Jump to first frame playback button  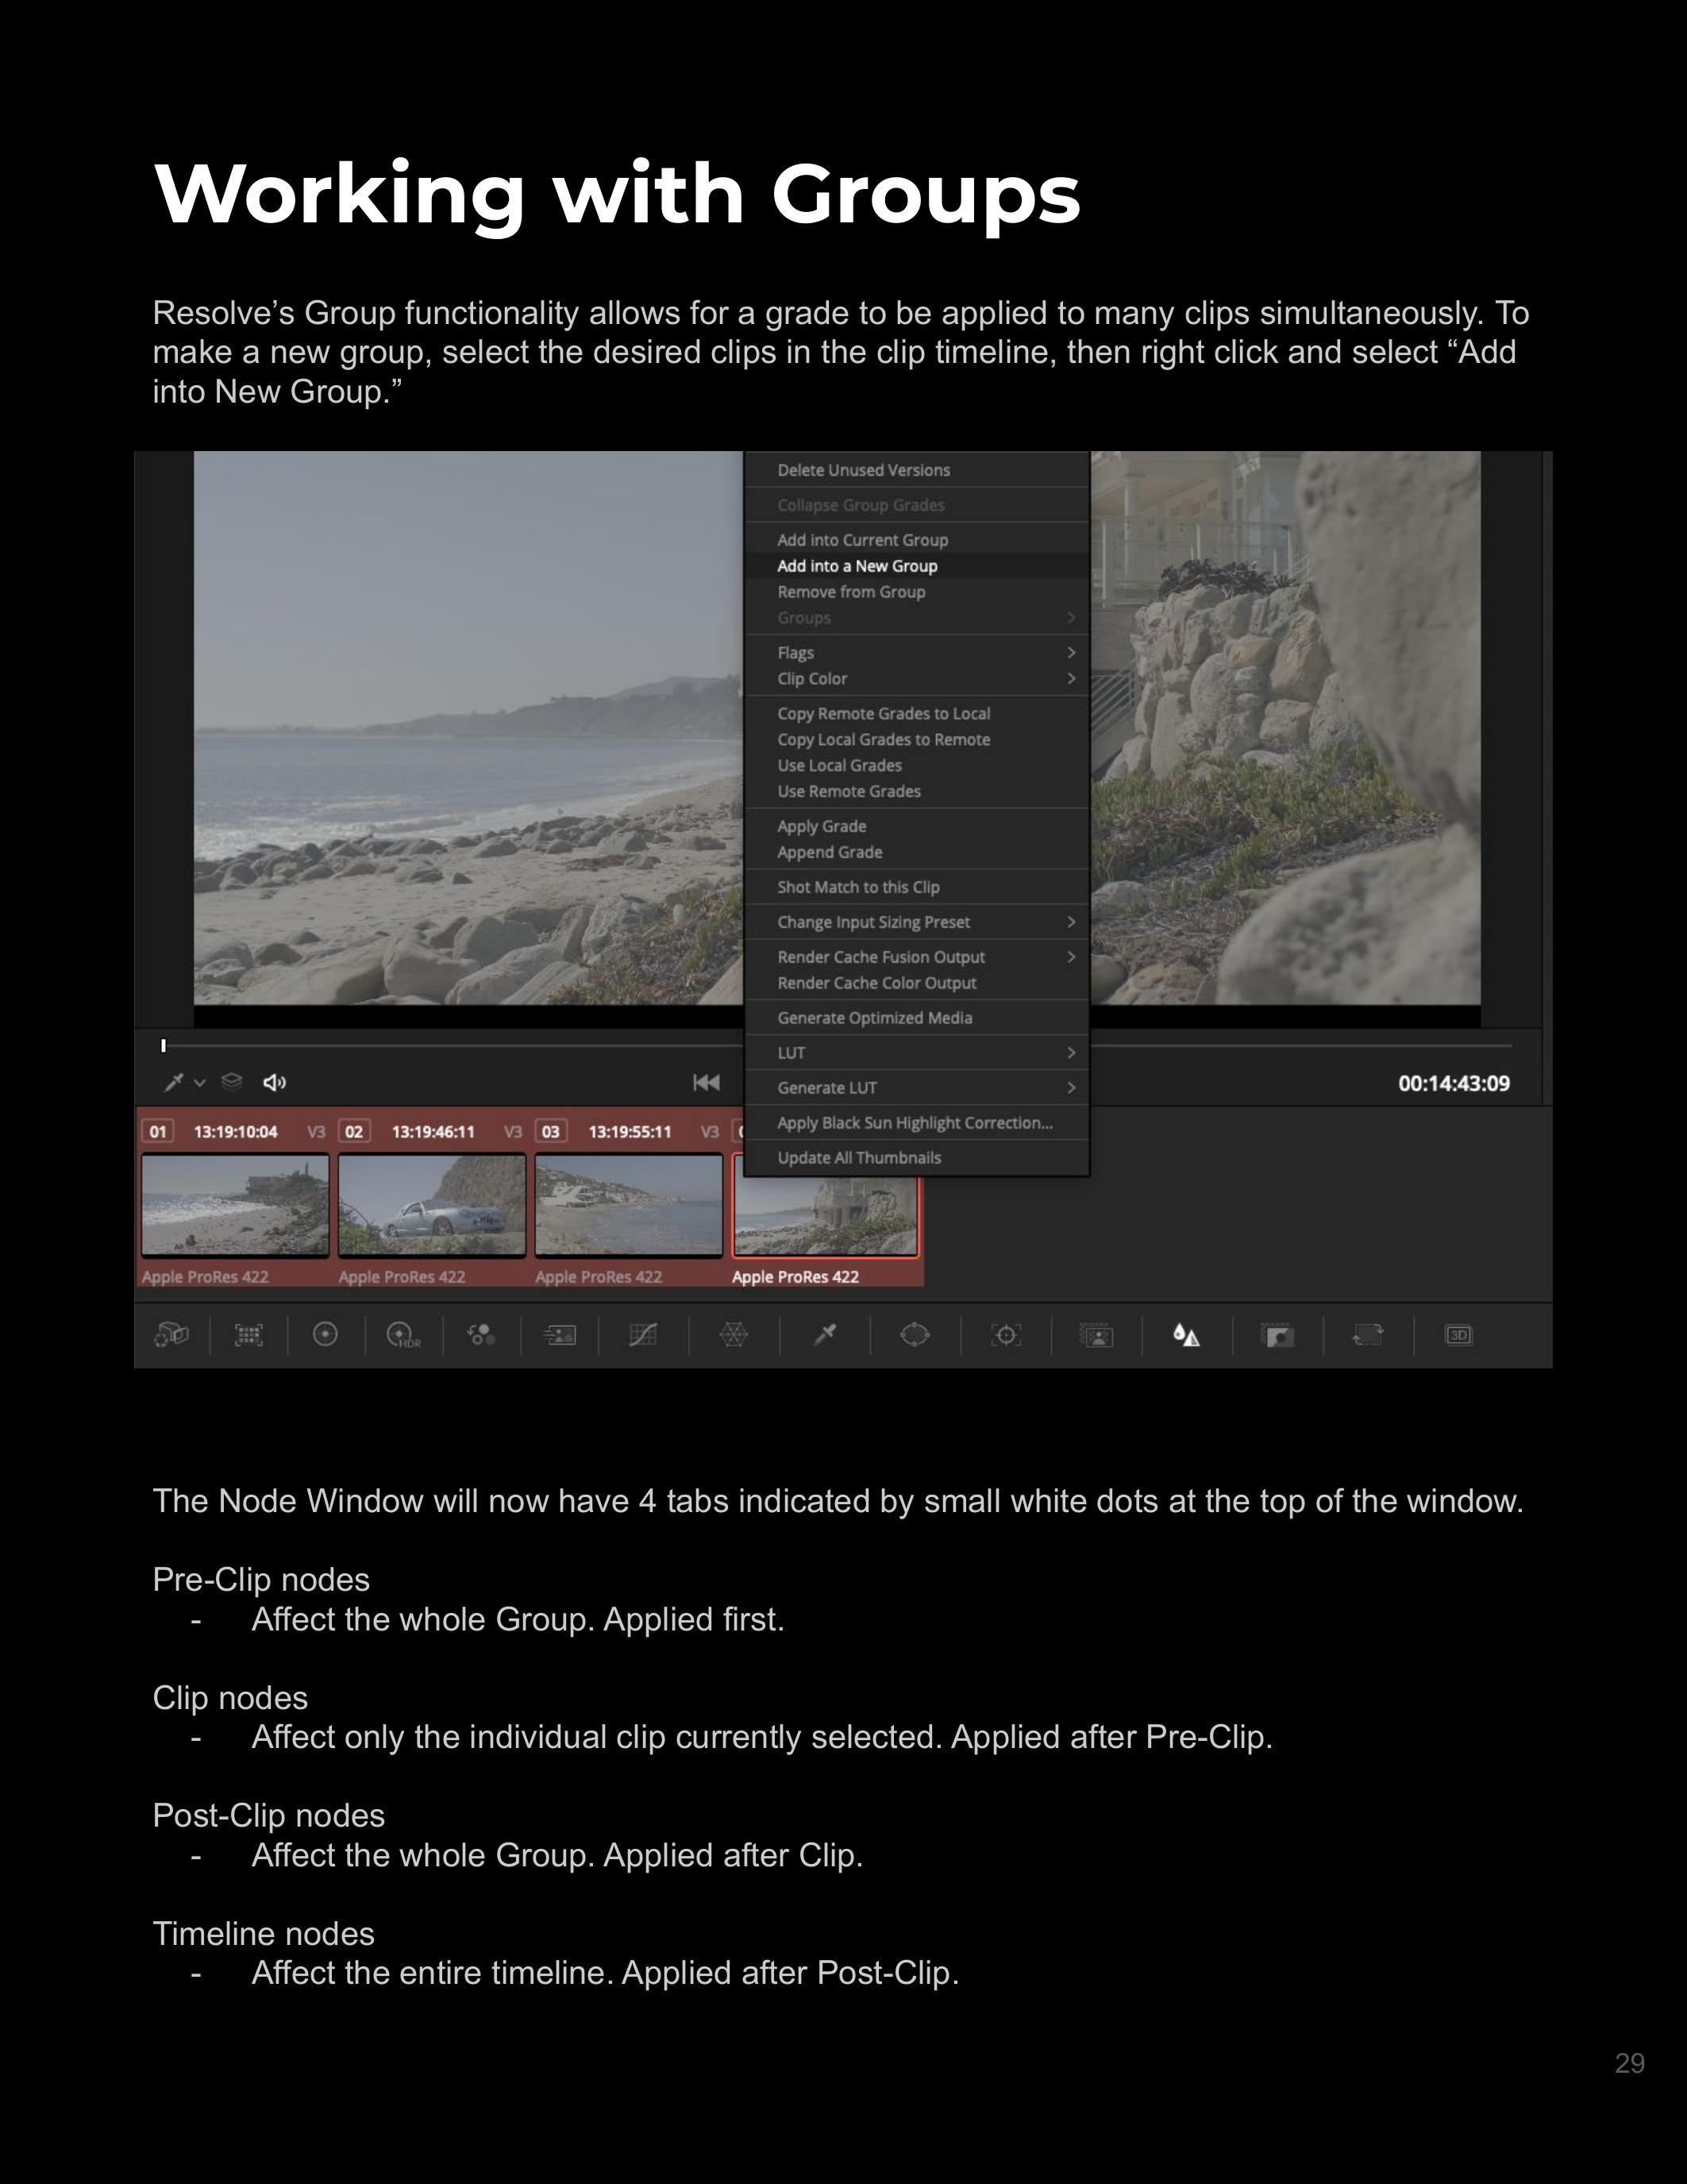[706, 1082]
